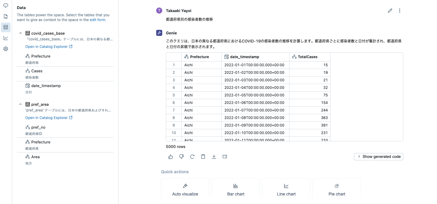Rate the query result with thumbs-down

(x=181, y=156)
